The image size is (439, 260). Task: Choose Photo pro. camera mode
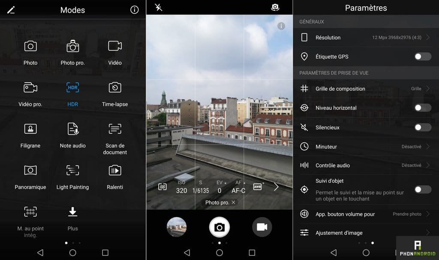pos(72,46)
